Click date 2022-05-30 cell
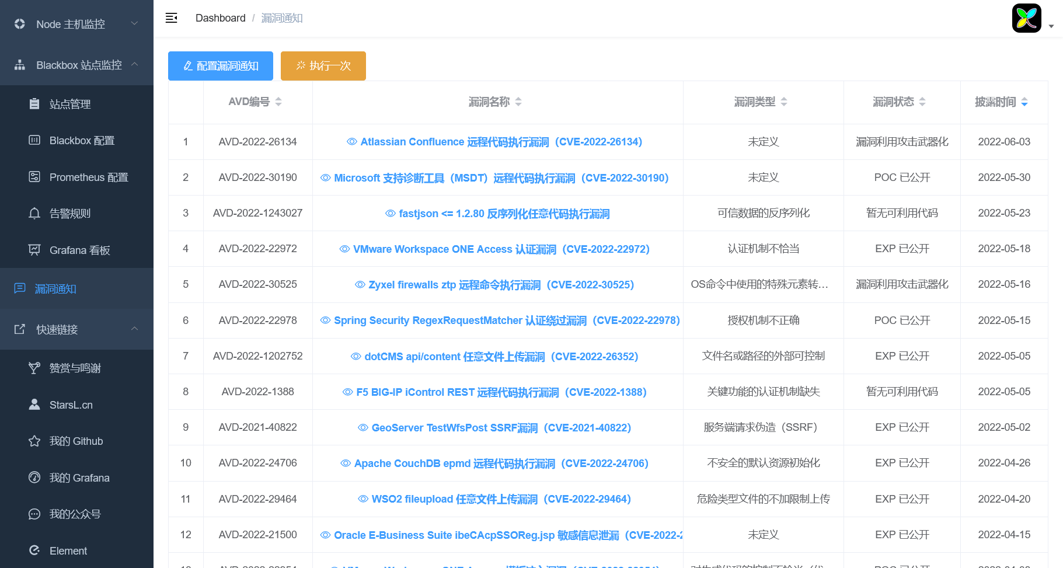The image size is (1063, 568). point(1004,177)
